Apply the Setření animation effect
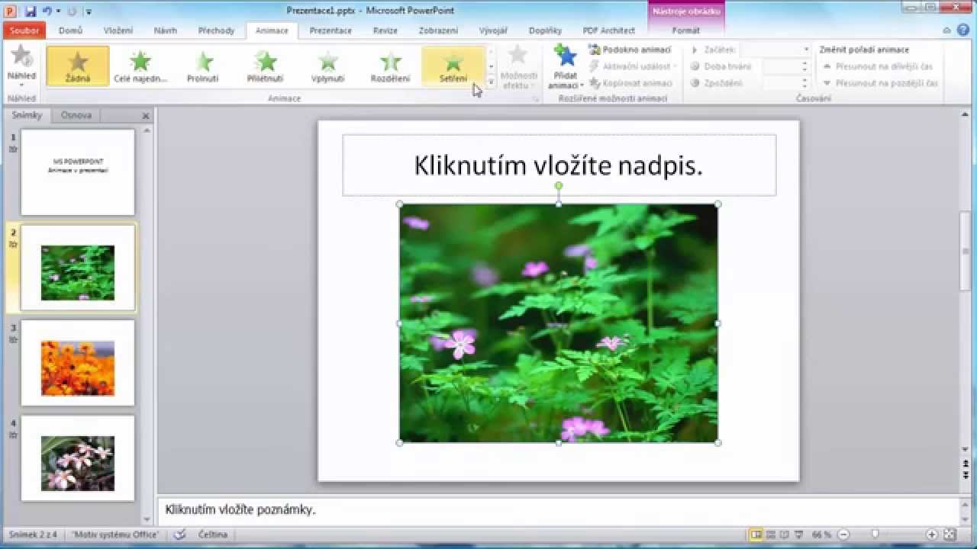Viewport: 977px width, 549px height. pyautogui.click(x=453, y=66)
